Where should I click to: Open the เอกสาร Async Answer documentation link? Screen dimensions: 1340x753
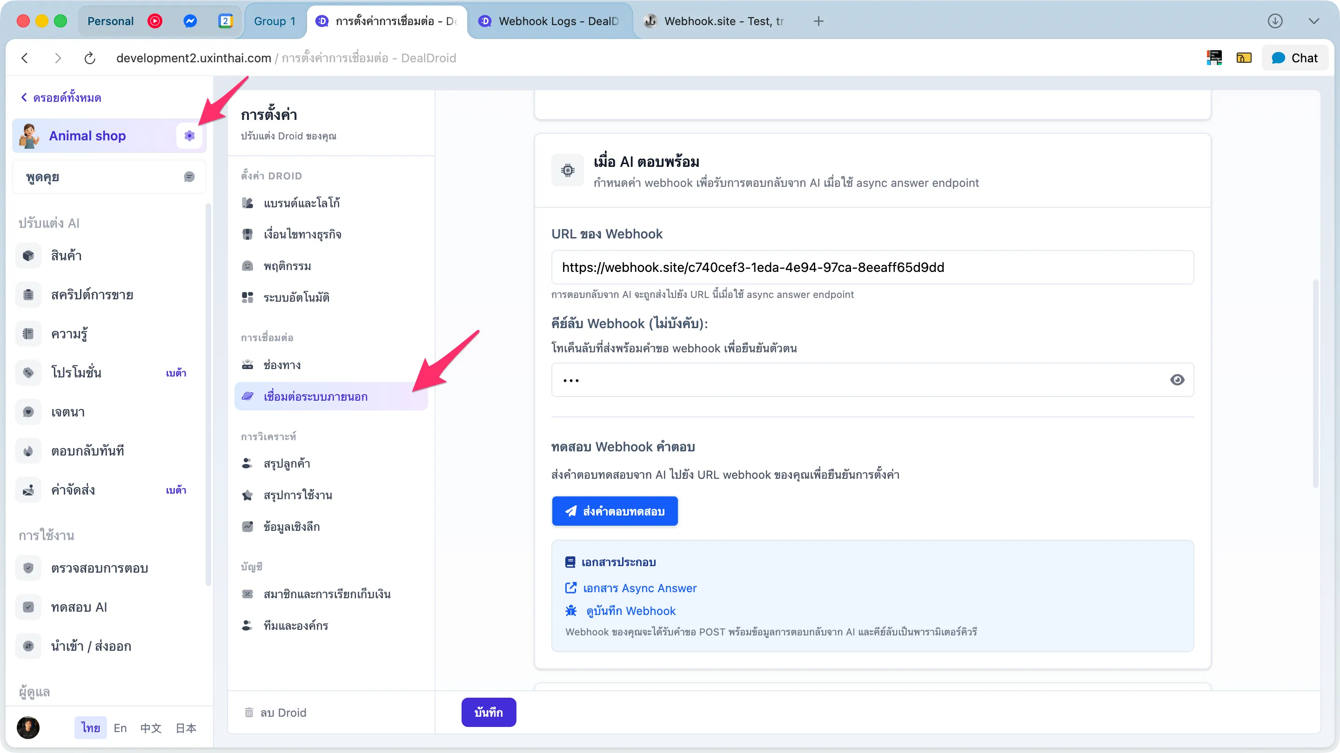click(640, 588)
